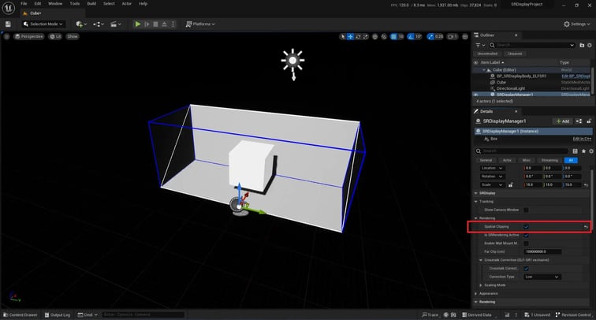Stop the play session square button
The height and width of the screenshot is (320, 596).
click(x=155, y=24)
